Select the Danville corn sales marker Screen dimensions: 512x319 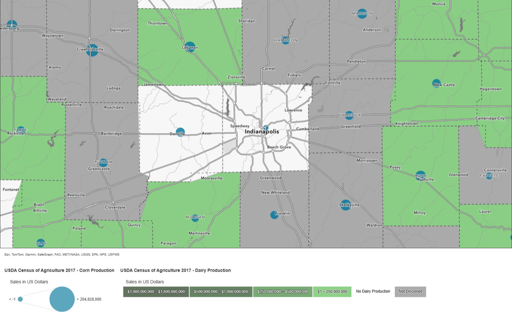tap(180, 132)
